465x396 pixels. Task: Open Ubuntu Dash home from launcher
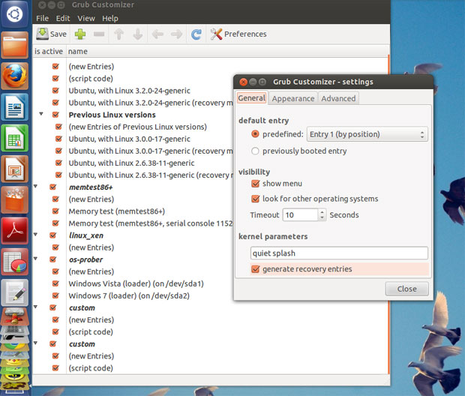pyautogui.click(x=15, y=13)
